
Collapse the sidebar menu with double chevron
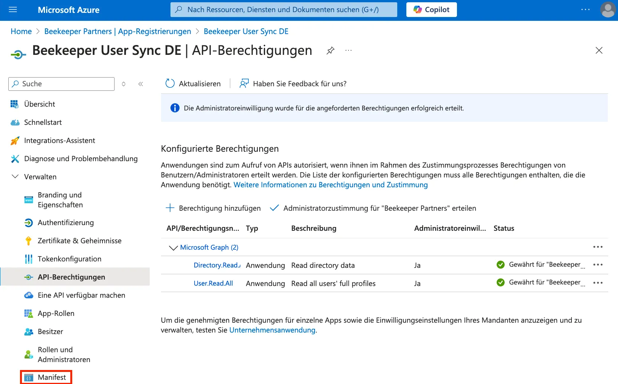click(x=141, y=84)
